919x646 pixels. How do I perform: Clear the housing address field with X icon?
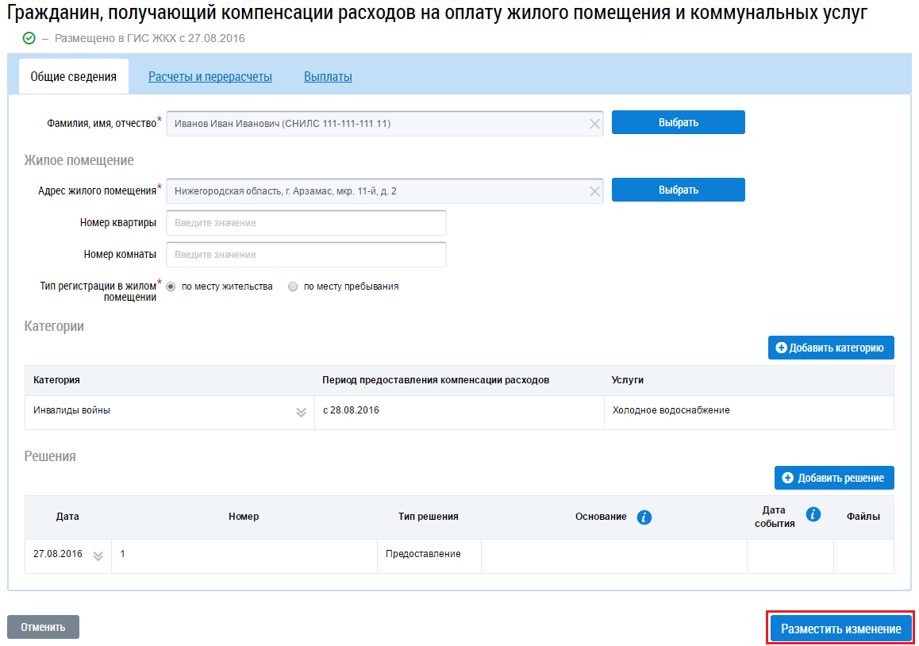pos(594,190)
